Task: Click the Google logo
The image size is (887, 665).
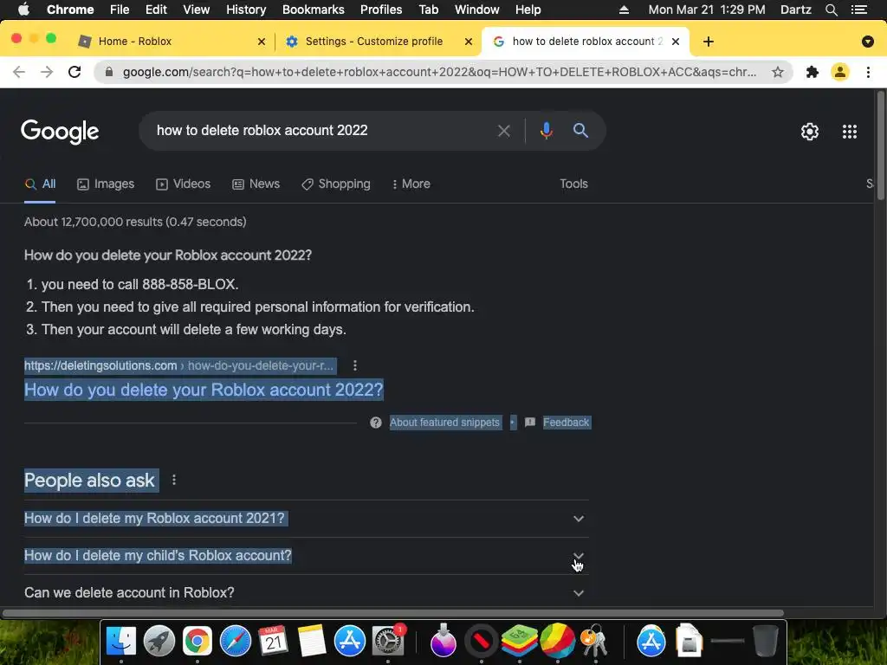Action: (60, 132)
